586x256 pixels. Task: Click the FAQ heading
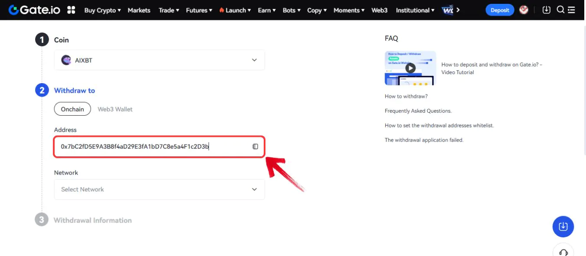391,39
